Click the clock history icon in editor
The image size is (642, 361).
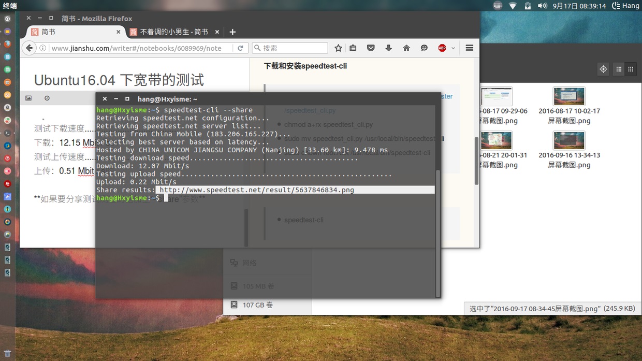point(47,98)
